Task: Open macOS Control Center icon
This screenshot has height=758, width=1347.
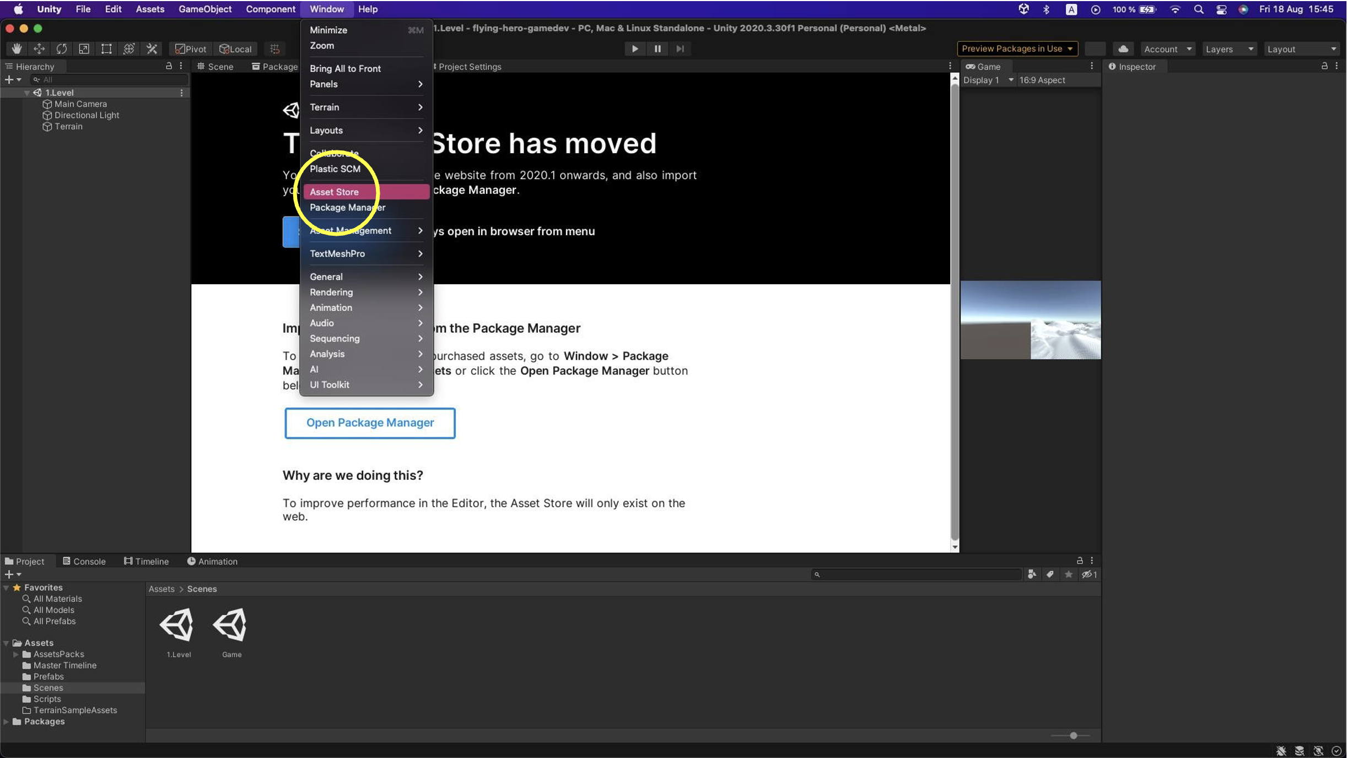Action: click(1221, 9)
